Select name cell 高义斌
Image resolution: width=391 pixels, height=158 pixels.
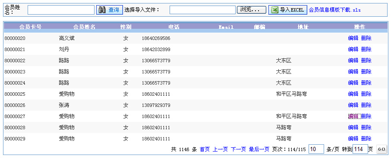click(x=66, y=38)
